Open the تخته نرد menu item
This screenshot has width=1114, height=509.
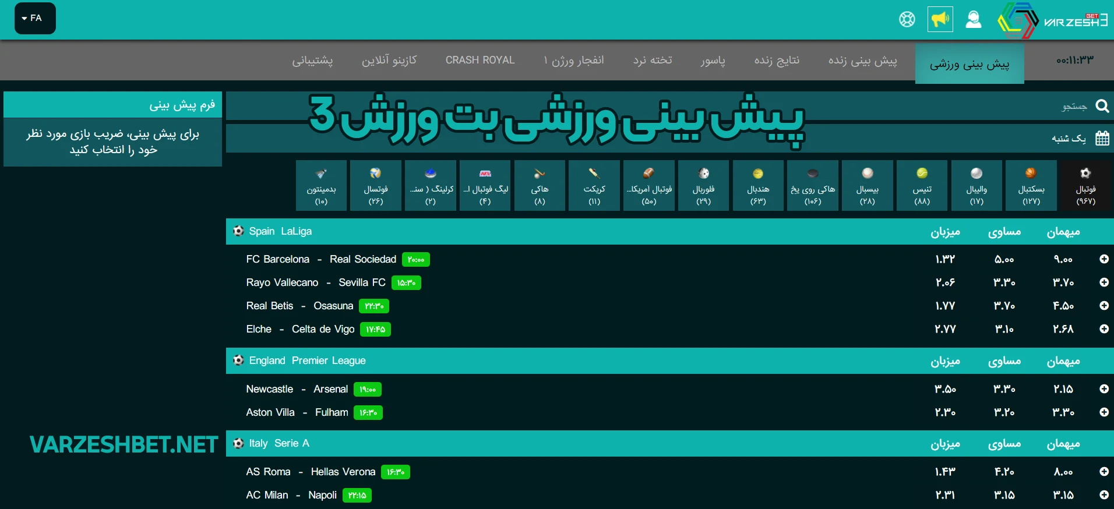[653, 61]
